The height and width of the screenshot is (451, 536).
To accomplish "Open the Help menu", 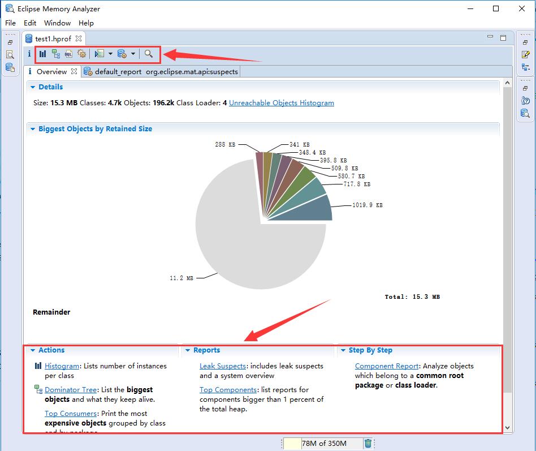I will point(86,23).
